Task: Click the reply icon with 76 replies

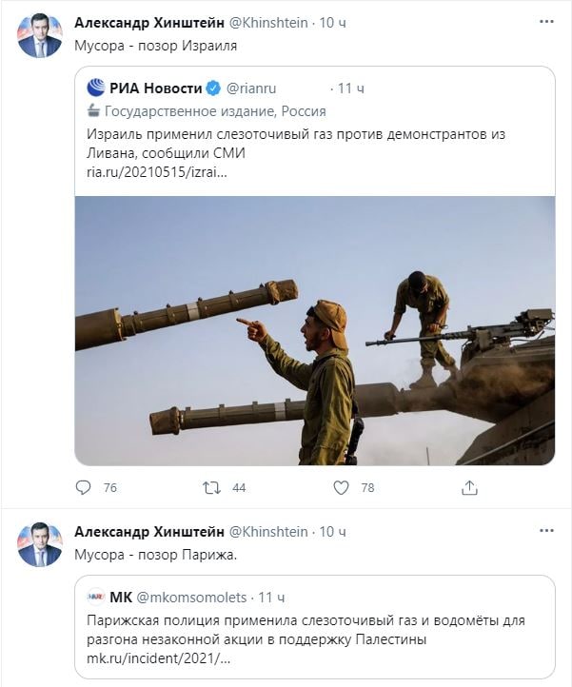Action: tap(83, 487)
